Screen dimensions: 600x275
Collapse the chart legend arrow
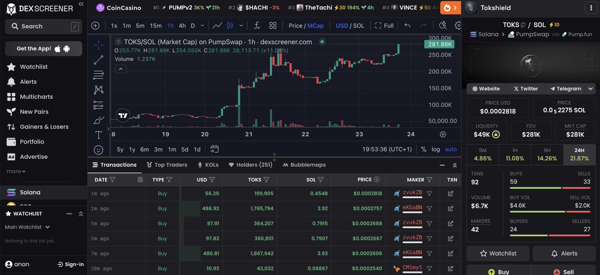120,69
